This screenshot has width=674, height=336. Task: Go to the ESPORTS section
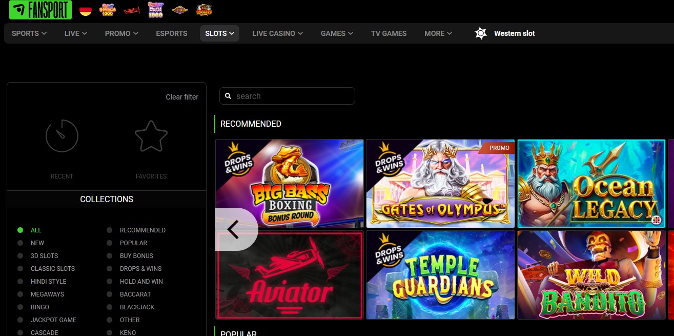point(172,33)
